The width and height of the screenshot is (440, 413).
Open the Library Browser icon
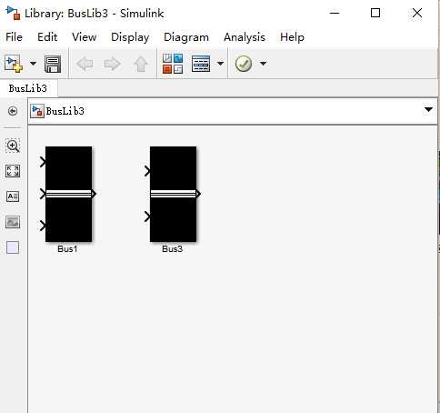tap(173, 64)
